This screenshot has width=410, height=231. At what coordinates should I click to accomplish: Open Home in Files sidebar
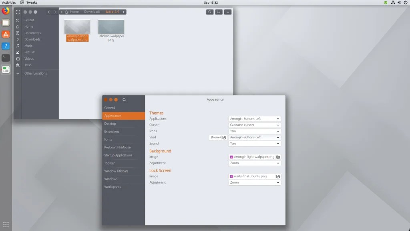pyautogui.click(x=29, y=26)
